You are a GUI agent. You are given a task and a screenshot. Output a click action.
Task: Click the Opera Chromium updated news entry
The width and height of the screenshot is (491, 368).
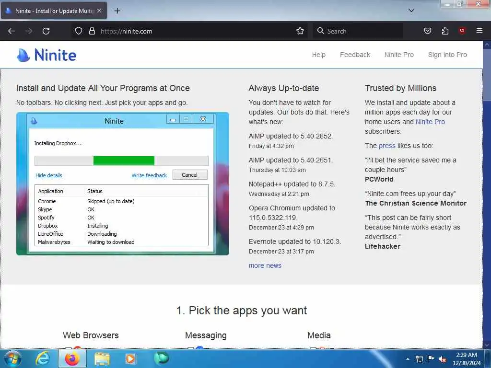(x=292, y=213)
